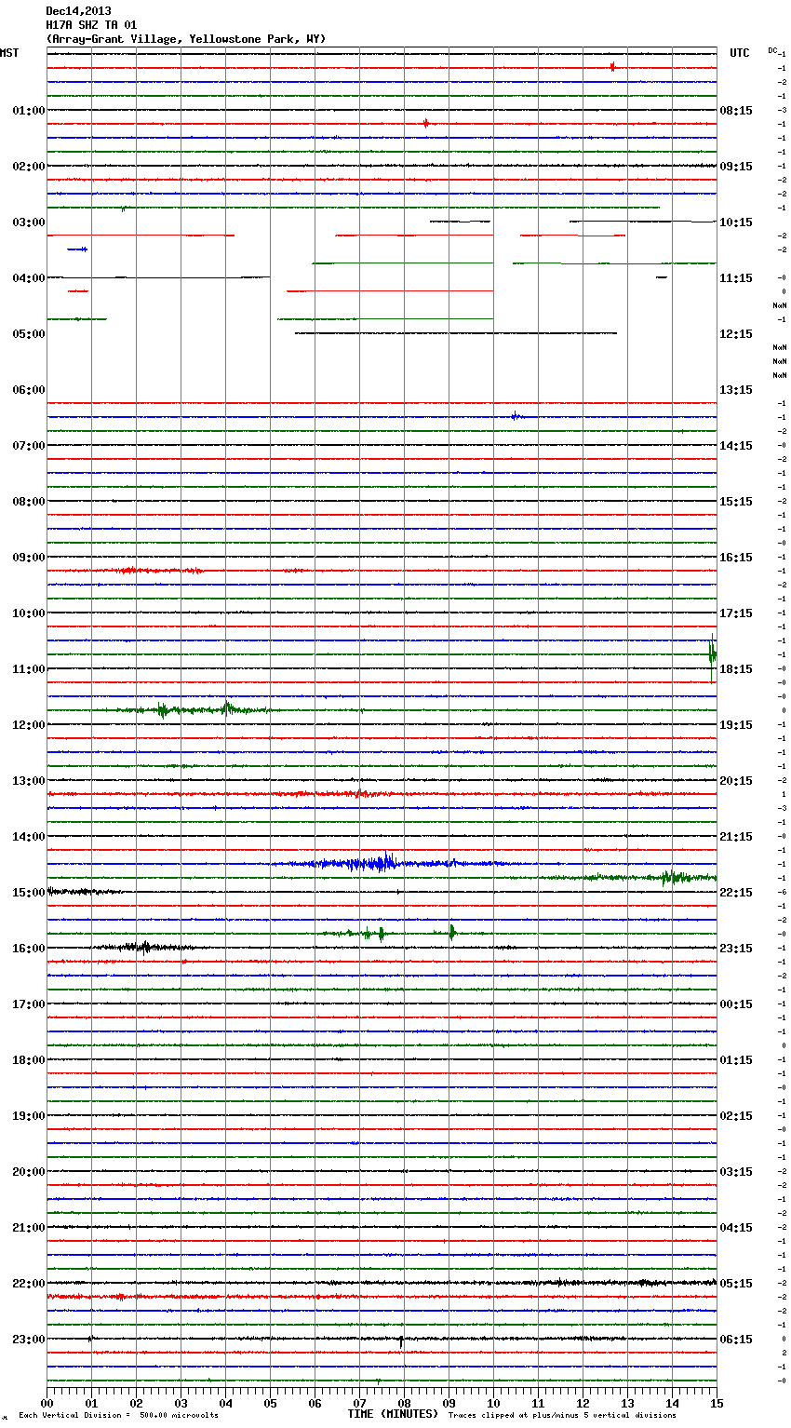Select the 12:00 MST time label
The height and width of the screenshot is (1428, 791).
28,725
